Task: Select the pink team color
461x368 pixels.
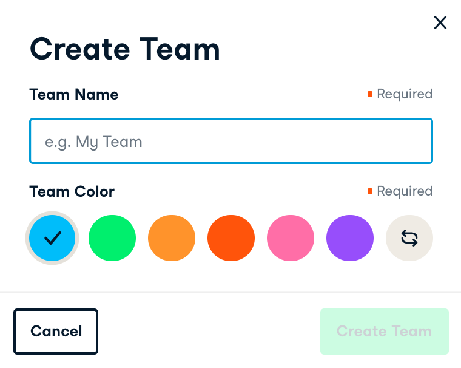Action: 290,239
